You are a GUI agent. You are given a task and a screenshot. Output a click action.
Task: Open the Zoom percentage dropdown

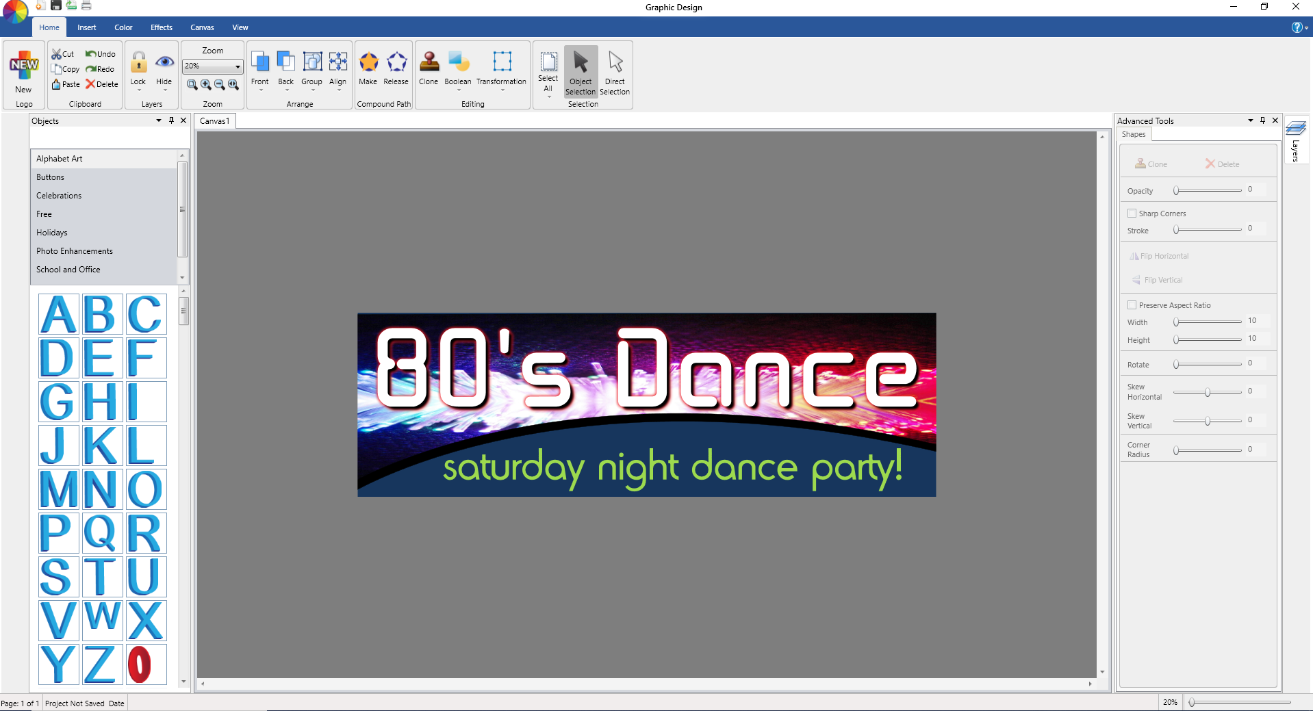click(238, 66)
